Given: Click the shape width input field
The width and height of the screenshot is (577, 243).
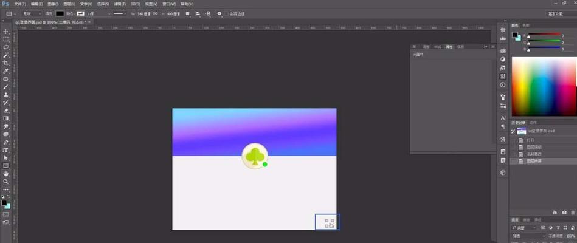Looking at the screenshot, I should click(x=144, y=13).
